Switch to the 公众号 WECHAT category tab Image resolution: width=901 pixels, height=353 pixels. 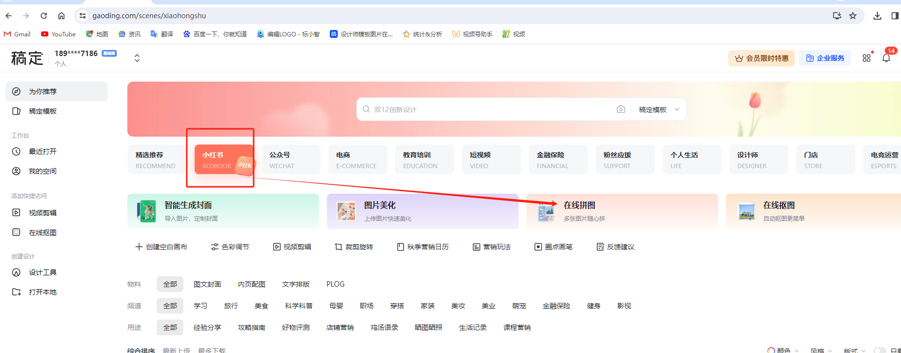tap(290, 159)
